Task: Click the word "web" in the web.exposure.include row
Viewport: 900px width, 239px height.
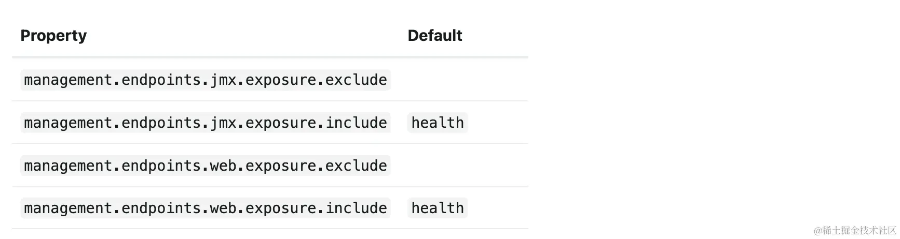Action: coord(223,208)
